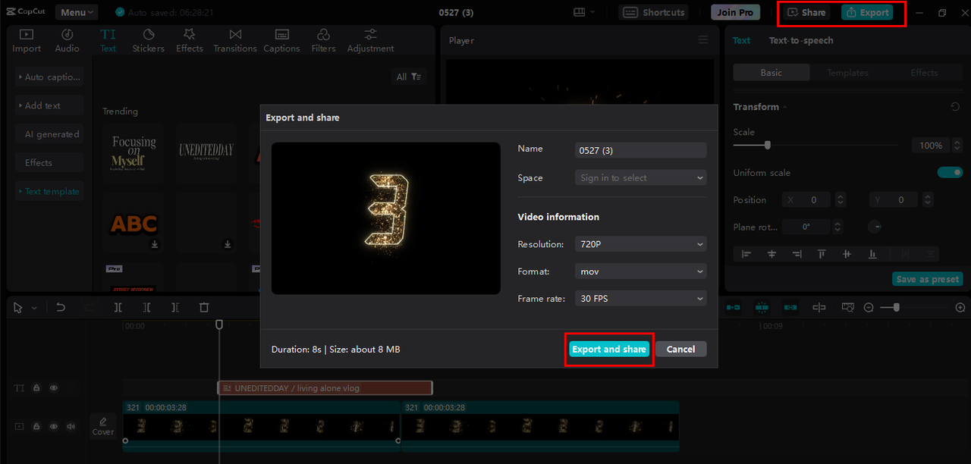The width and height of the screenshot is (971, 464).
Task: Open the Filters tab
Action: pyautogui.click(x=323, y=41)
